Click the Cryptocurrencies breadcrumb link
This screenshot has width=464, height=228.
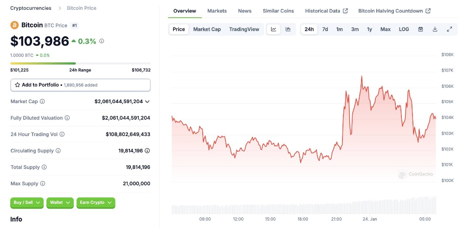coord(31,8)
